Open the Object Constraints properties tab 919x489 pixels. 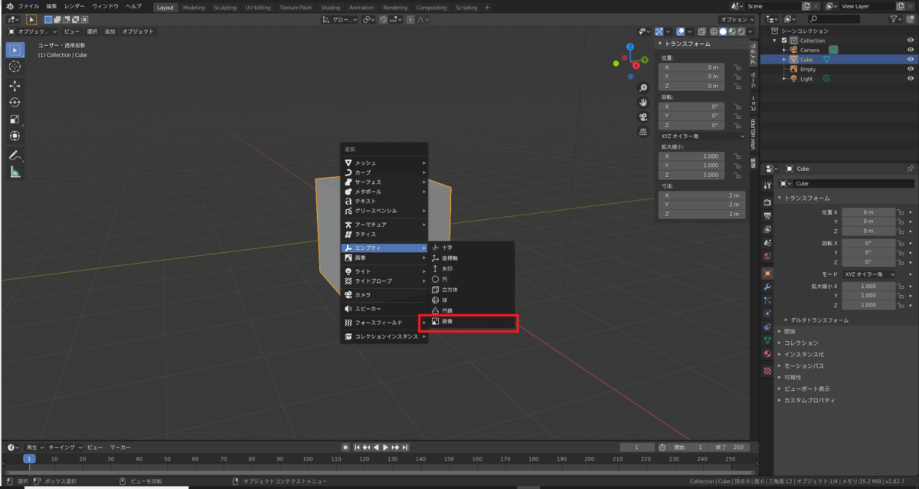tap(767, 327)
